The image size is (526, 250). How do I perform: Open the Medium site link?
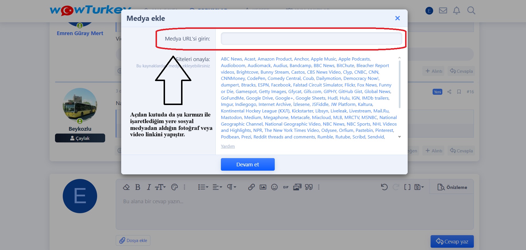click(253, 117)
